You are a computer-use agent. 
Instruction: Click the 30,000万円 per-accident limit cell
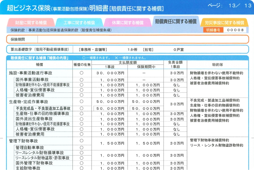(110, 73)
